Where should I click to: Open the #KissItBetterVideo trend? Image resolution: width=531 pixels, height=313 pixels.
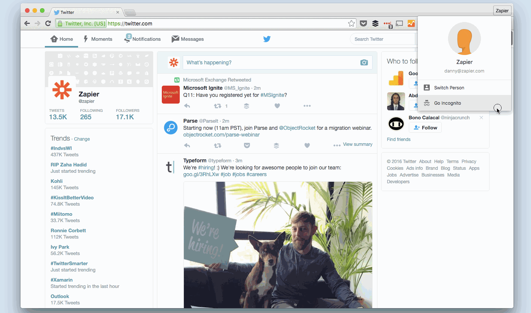coord(72,197)
